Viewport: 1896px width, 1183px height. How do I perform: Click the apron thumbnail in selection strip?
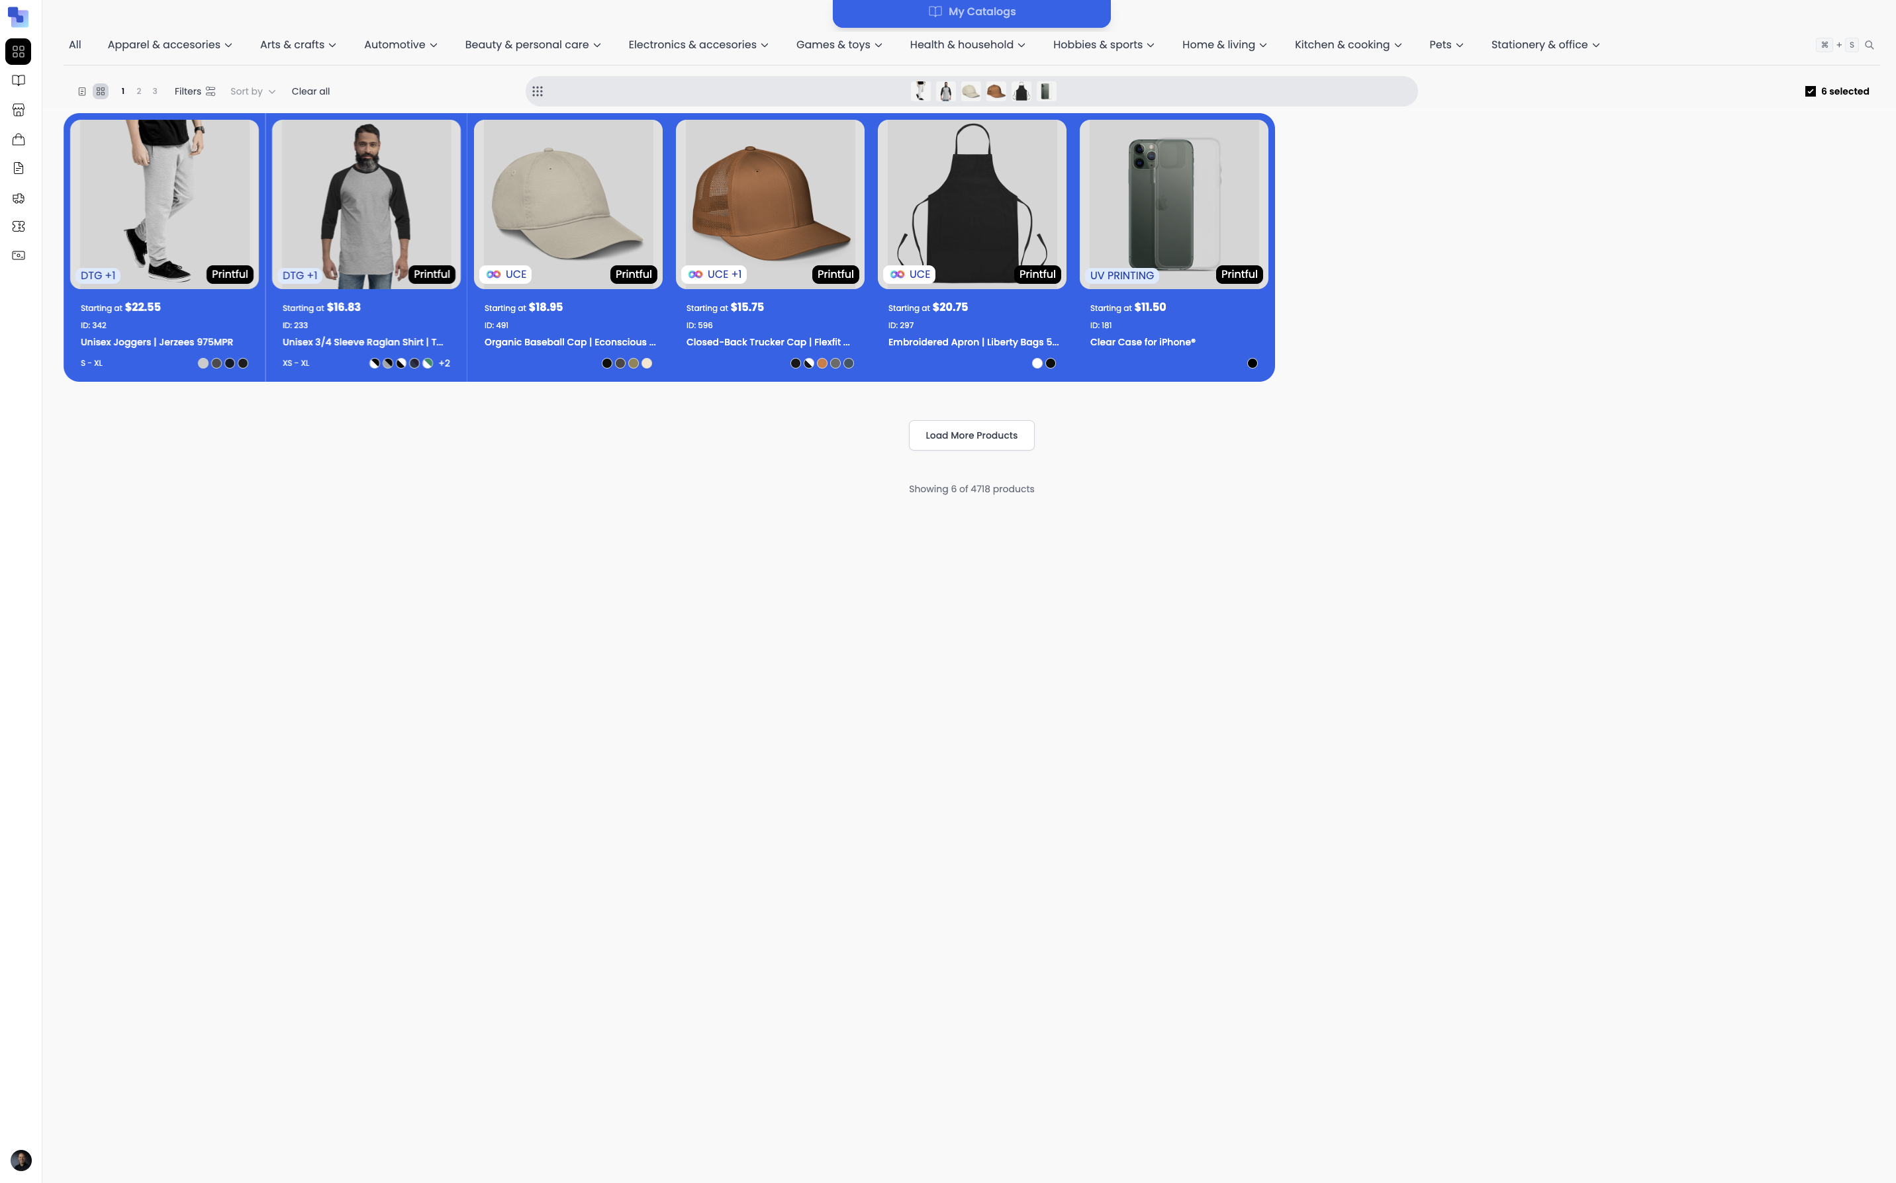tap(1021, 91)
